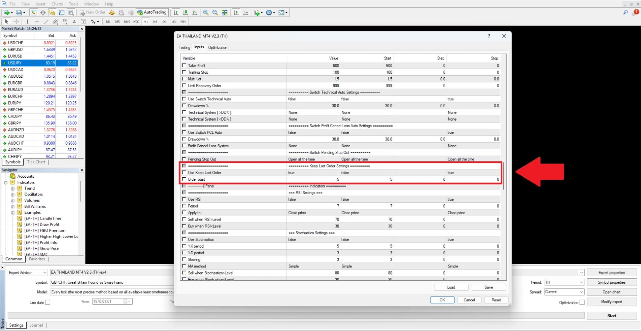
Task: Click the zoom out chart icon
Action: coord(215,12)
